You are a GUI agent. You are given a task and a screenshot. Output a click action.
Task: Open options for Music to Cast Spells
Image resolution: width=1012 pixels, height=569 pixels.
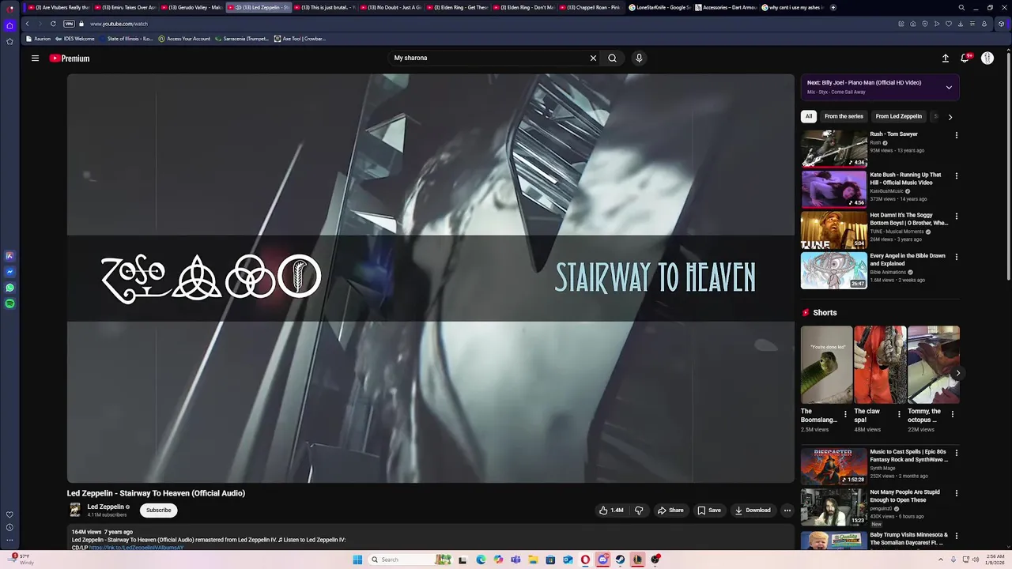(x=956, y=453)
